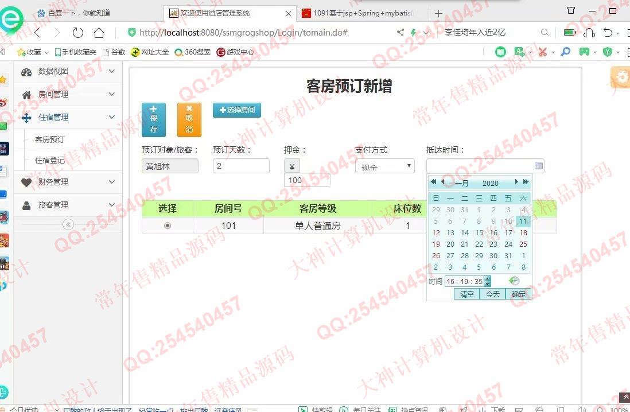Open a new browser tab with the plus
The image size is (630, 412).
coord(438,13)
